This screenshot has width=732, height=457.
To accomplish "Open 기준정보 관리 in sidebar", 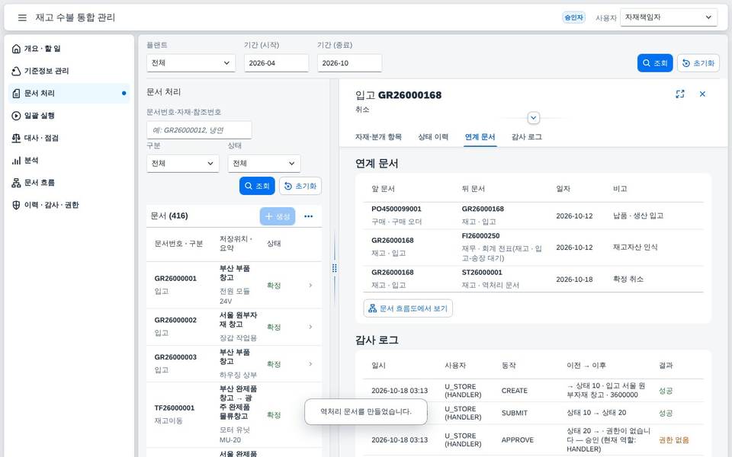I will (69, 71).
